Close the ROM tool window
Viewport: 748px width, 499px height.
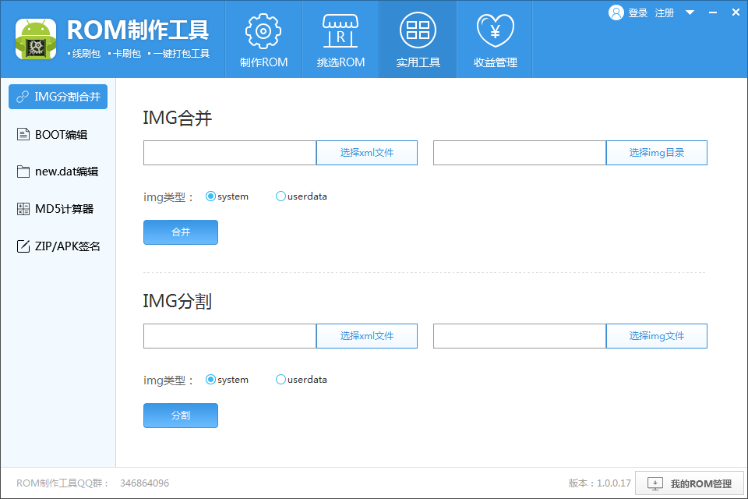coord(736,12)
